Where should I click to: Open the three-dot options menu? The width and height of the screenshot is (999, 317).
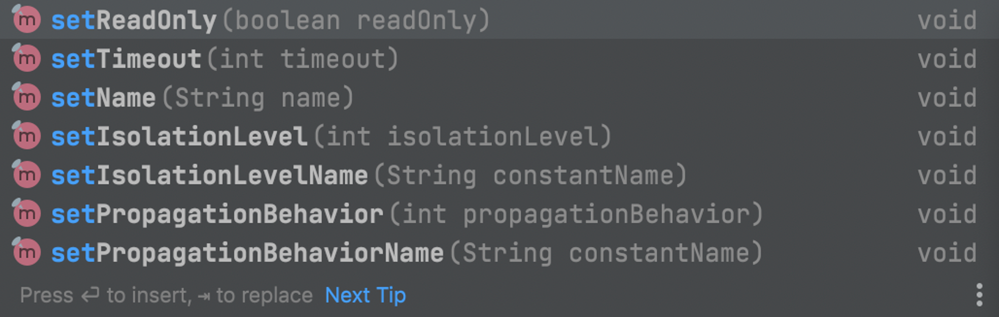click(979, 295)
